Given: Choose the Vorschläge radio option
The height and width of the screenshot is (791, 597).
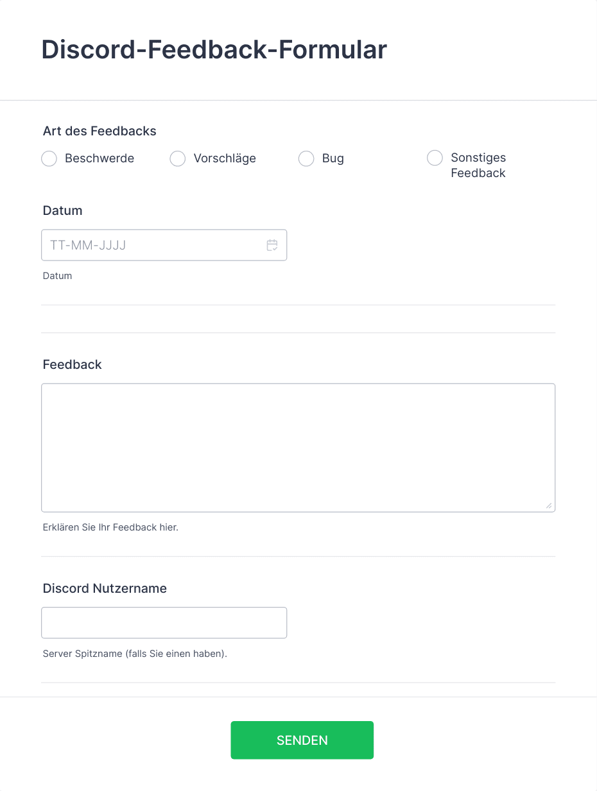Looking at the screenshot, I should (x=178, y=158).
